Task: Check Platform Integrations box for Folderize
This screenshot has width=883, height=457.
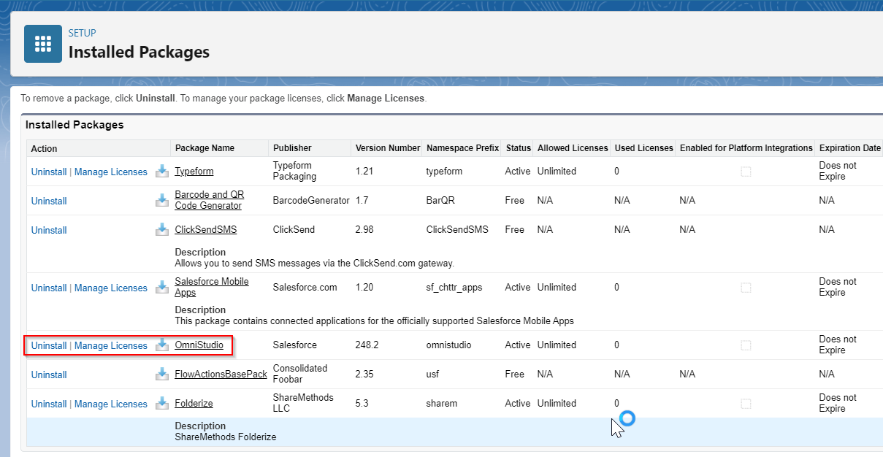Action: coord(746,403)
